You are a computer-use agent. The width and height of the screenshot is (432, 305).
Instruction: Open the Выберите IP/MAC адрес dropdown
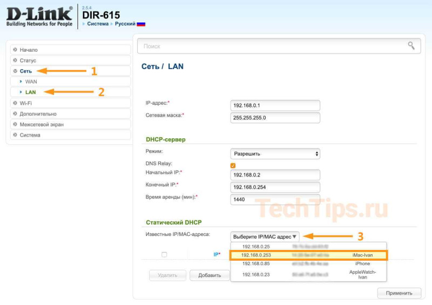[265, 236]
